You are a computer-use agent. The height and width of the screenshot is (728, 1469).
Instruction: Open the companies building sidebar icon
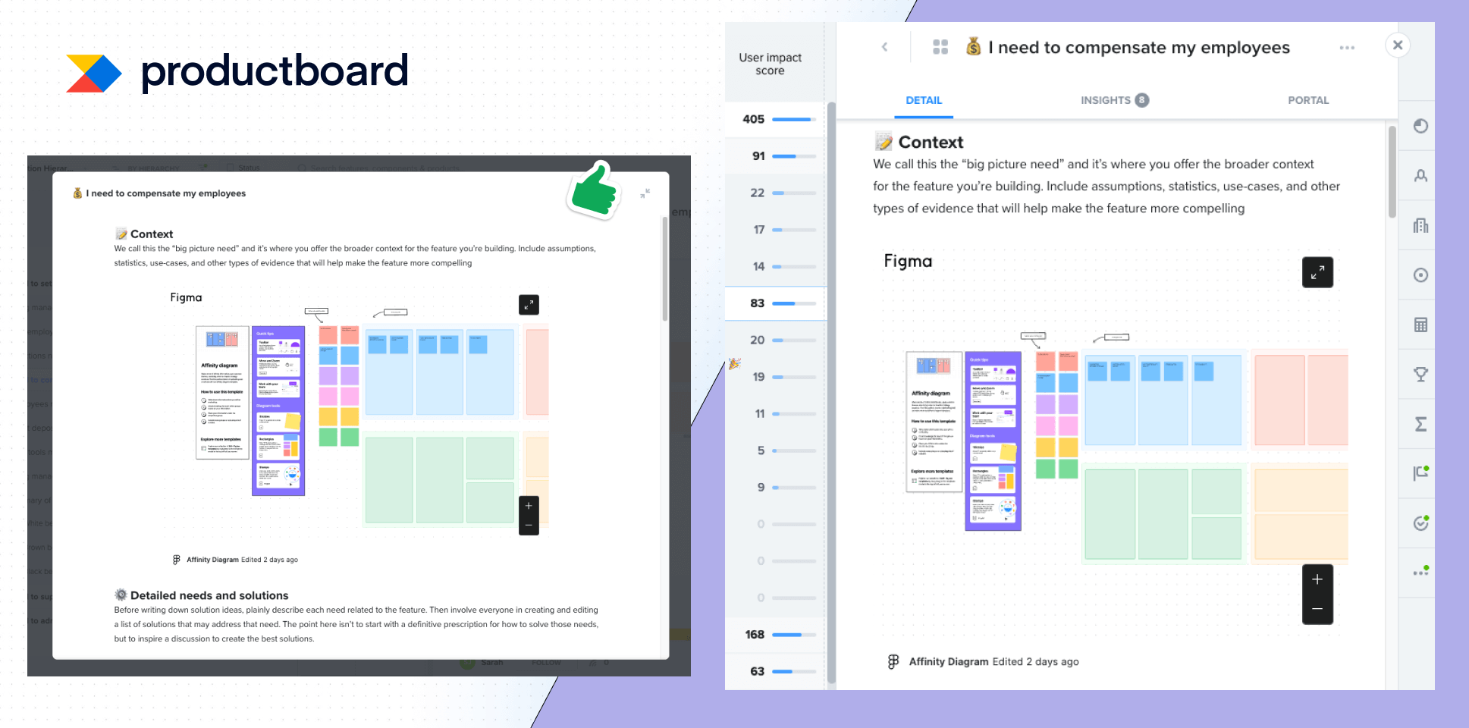tap(1420, 225)
